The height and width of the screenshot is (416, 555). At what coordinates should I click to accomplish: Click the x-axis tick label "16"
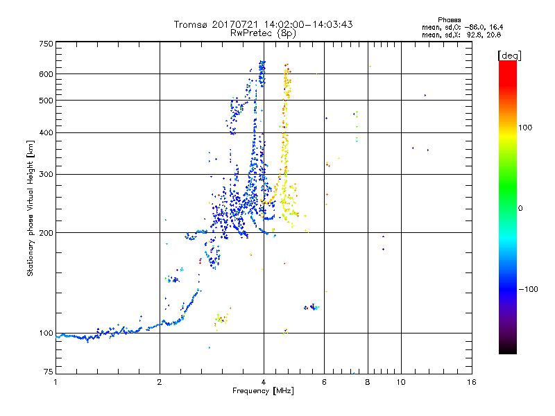(x=472, y=382)
